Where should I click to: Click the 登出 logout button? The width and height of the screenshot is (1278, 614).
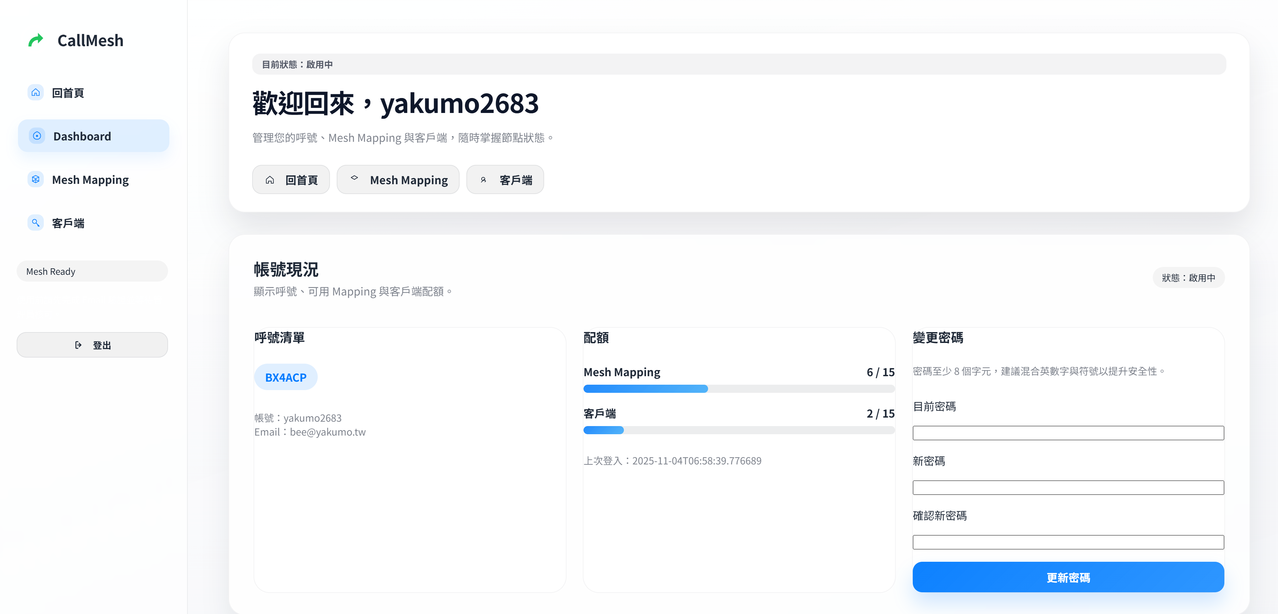[x=92, y=345]
